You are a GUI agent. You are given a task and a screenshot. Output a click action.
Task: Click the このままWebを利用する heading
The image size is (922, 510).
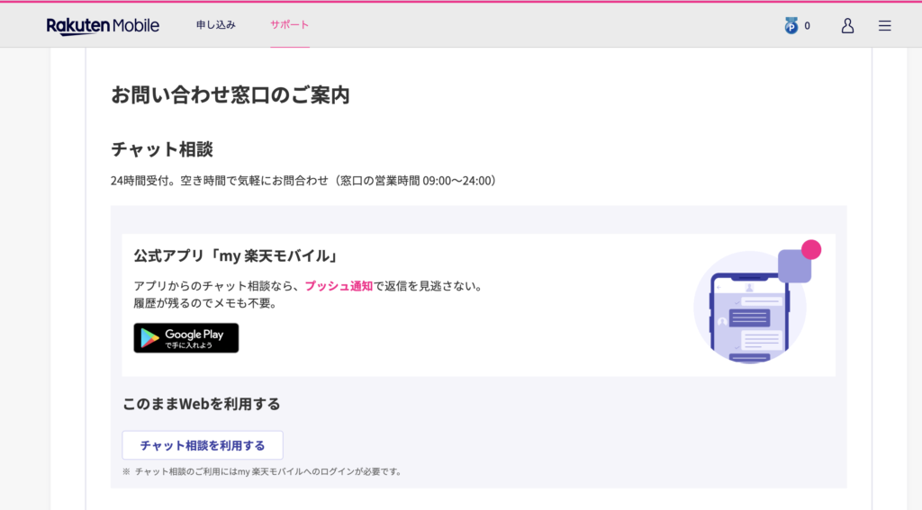[201, 404]
